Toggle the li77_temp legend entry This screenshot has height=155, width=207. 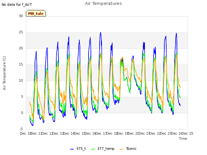pos(103,149)
